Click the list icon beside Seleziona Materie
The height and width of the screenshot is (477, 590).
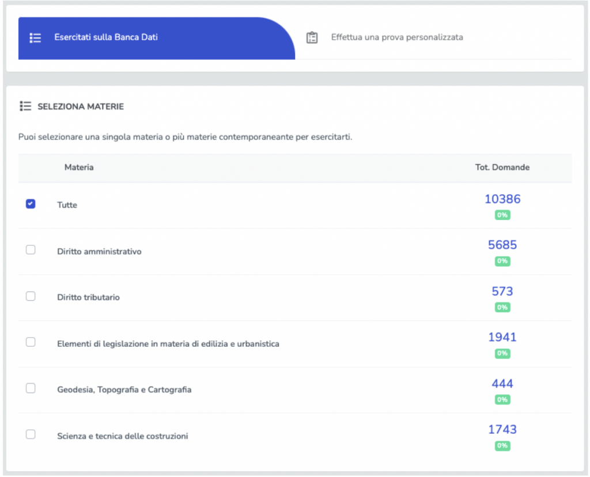pyautogui.click(x=25, y=107)
